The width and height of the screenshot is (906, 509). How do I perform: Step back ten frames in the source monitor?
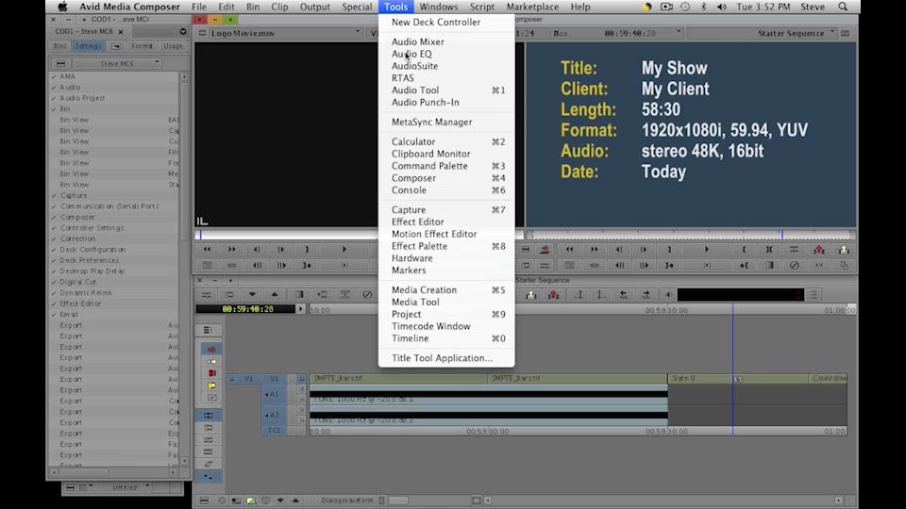[257, 265]
